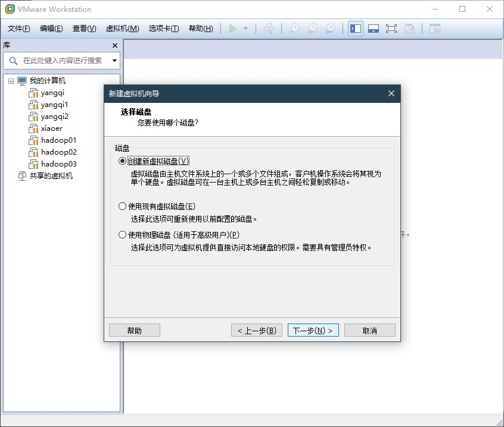The width and height of the screenshot is (504, 427).
Task: Click the hadoop03 virtual machine icon
Action: [33, 164]
